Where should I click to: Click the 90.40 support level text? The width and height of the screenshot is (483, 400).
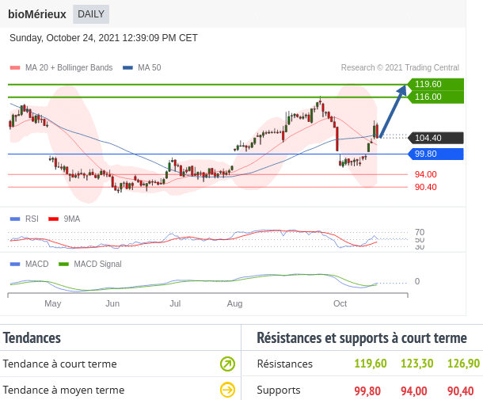coord(425,187)
